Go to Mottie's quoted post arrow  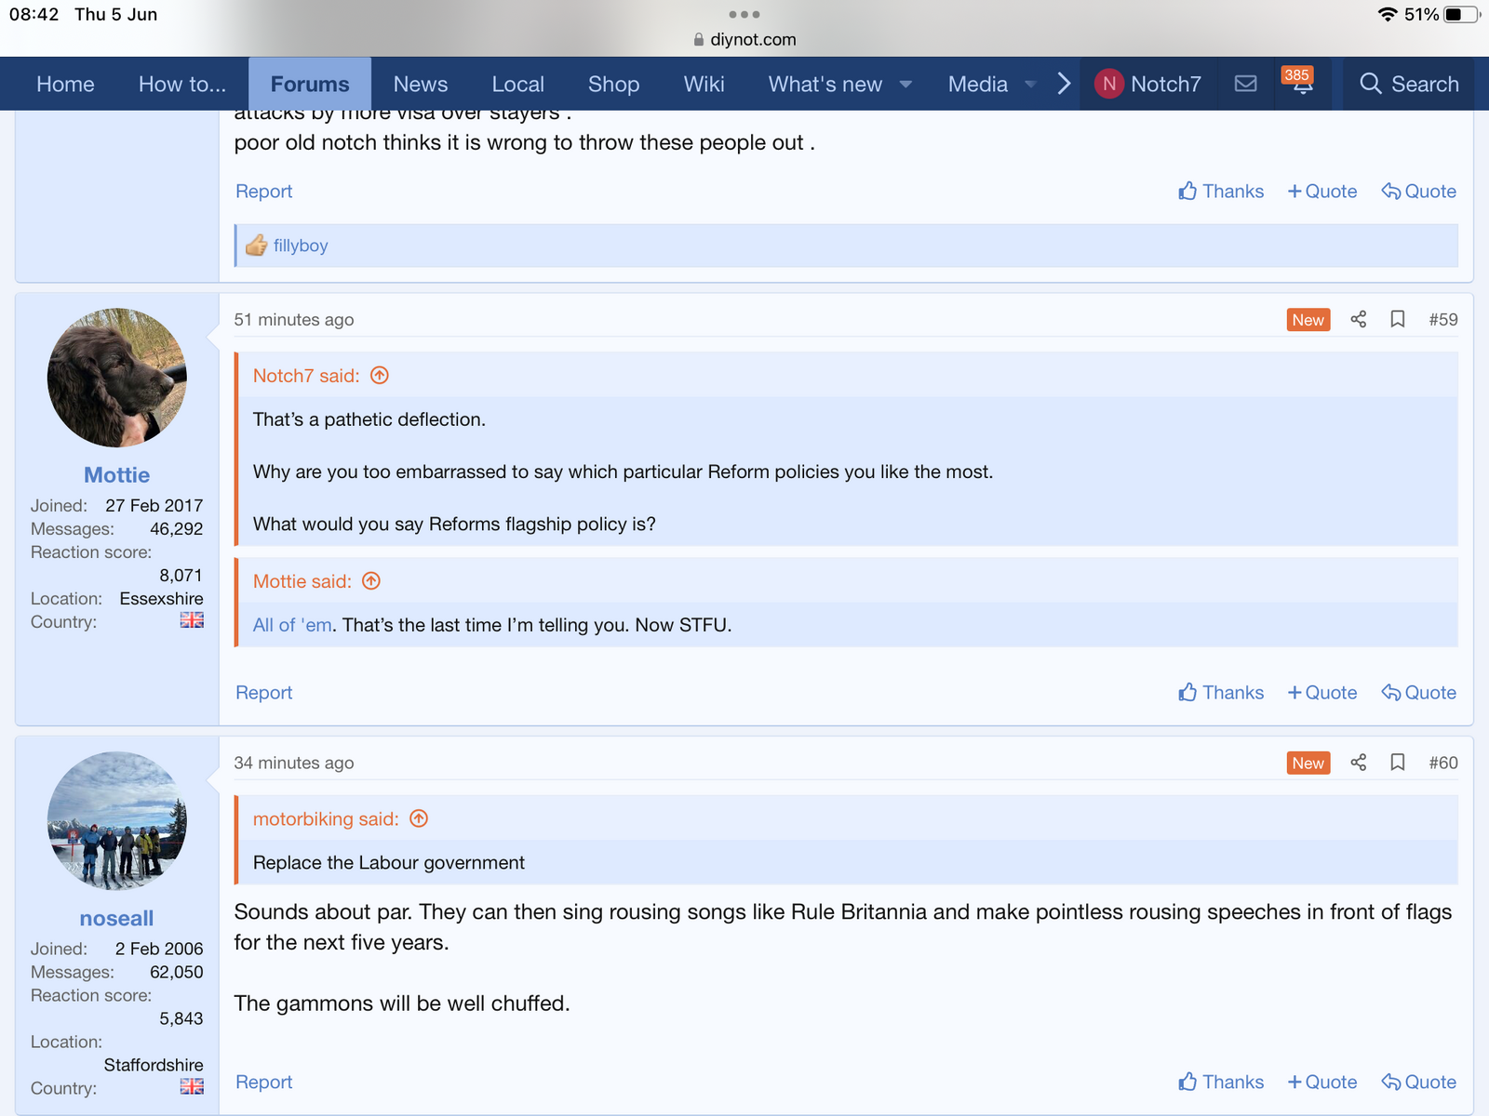click(x=371, y=581)
